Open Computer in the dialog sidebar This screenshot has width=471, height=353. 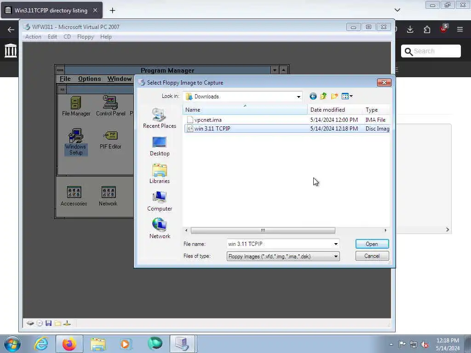click(160, 201)
